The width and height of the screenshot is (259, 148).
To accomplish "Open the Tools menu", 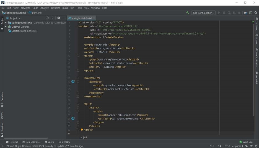I will (79, 8).
